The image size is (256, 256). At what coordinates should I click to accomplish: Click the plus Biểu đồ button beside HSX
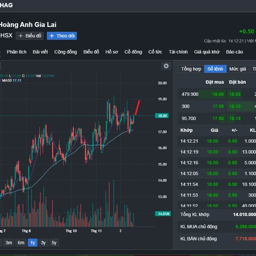pos(30,36)
